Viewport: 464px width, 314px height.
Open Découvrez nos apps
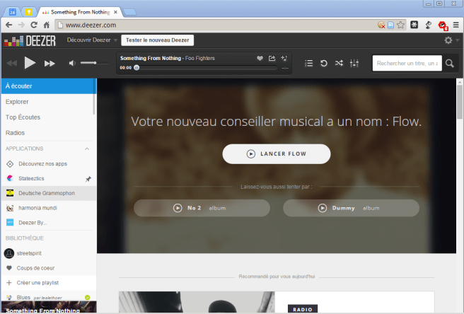[49, 164]
